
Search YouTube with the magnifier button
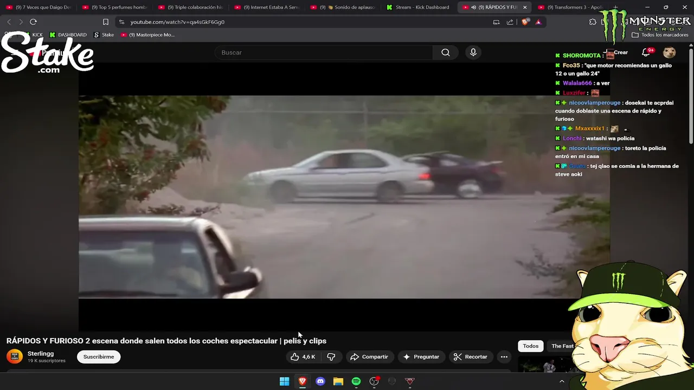pos(446,53)
